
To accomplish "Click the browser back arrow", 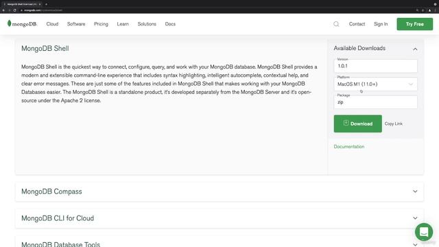I will tap(3, 10).
